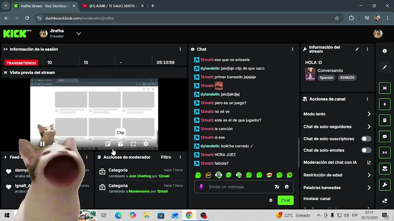
Task: Click the Spanish language tag
Action: (x=326, y=78)
